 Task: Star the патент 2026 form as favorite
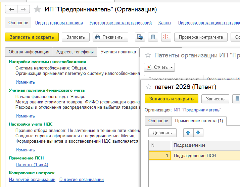[x=148, y=87]
